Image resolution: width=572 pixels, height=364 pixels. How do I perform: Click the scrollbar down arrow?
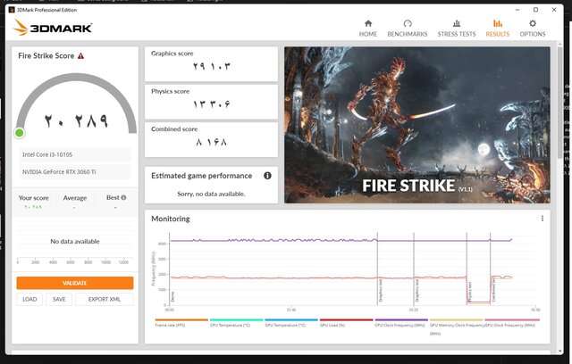(x=560, y=351)
